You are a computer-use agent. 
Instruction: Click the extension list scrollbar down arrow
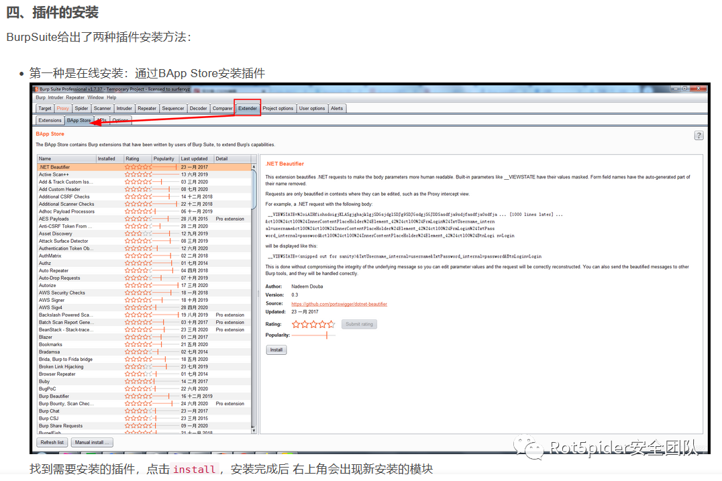coord(253,430)
